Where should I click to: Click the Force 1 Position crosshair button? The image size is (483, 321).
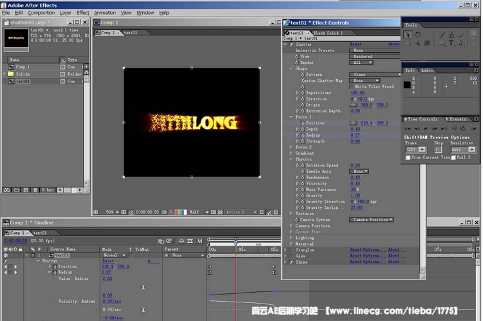pos(354,123)
